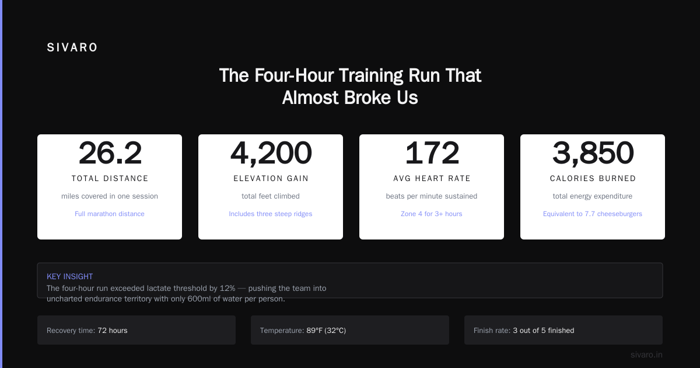The image size is (700, 368).
Task: Click the SIVARO brand logo text
Action: [x=72, y=48]
